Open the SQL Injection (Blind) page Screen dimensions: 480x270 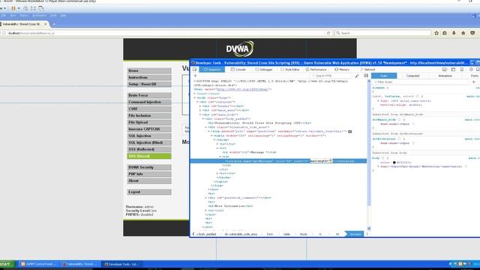(149, 142)
